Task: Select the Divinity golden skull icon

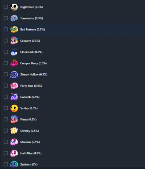Action: point(14,131)
